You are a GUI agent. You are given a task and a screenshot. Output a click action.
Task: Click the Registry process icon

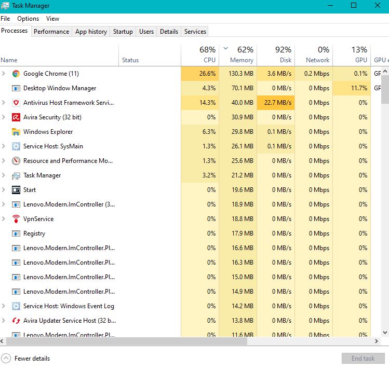point(16,233)
